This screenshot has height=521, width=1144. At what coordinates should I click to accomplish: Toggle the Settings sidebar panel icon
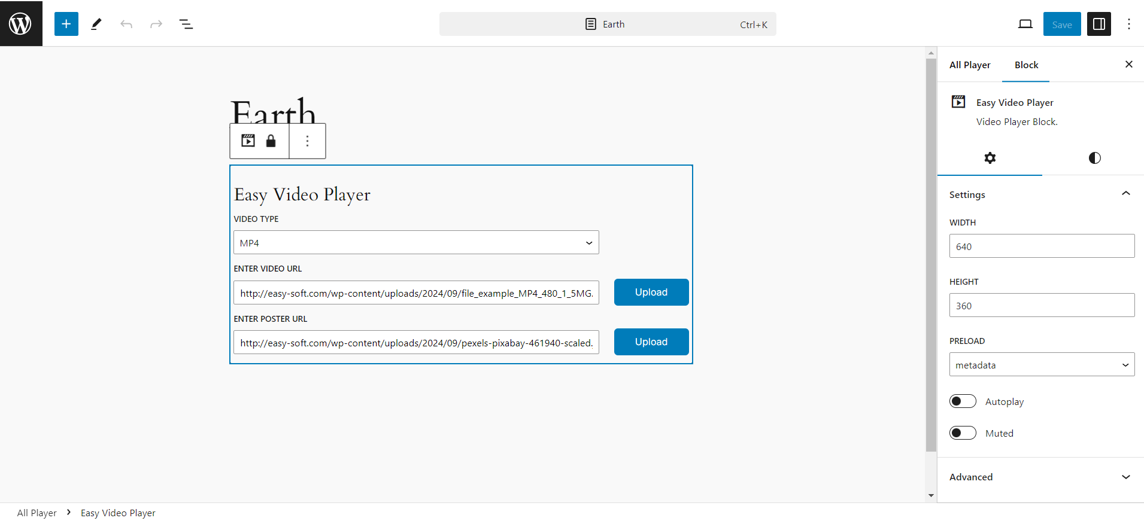click(1099, 24)
